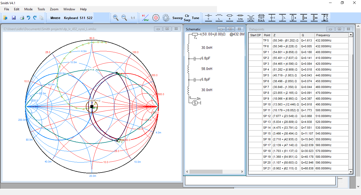Add a series transmission line
Image resolution: width=361 pixels, height=195 pixels.
pos(240,18)
